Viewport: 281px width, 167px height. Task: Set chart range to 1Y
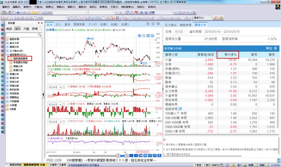tap(150, 156)
